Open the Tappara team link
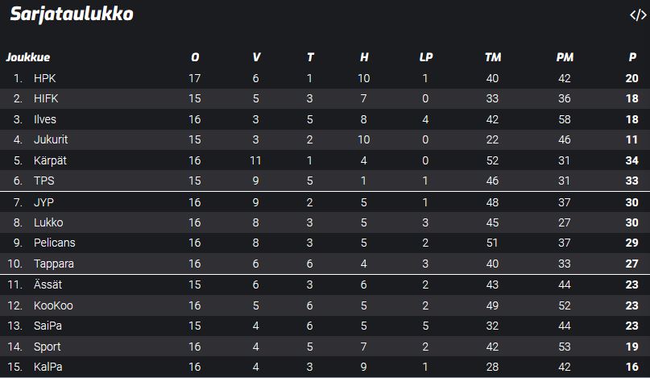Screen dimensions: 650x378 point(52,264)
